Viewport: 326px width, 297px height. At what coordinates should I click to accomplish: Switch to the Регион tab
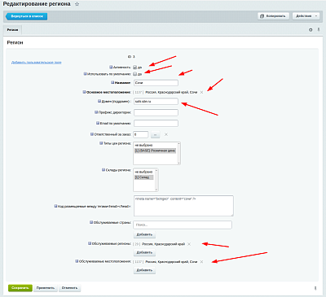(12, 30)
